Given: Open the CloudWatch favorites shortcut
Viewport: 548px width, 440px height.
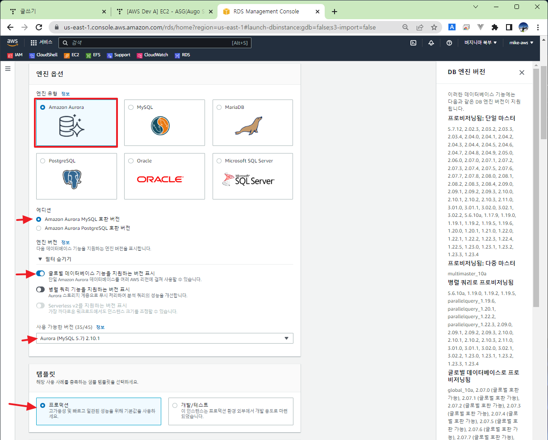Looking at the screenshot, I should pos(152,55).
